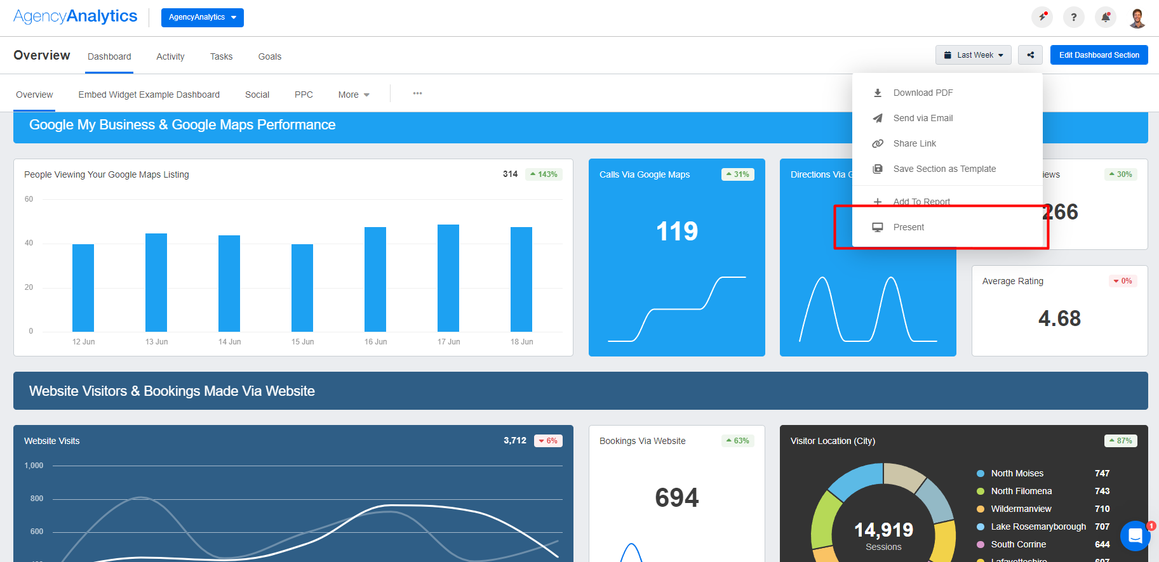Click the 143% change badge

point(544,174)
